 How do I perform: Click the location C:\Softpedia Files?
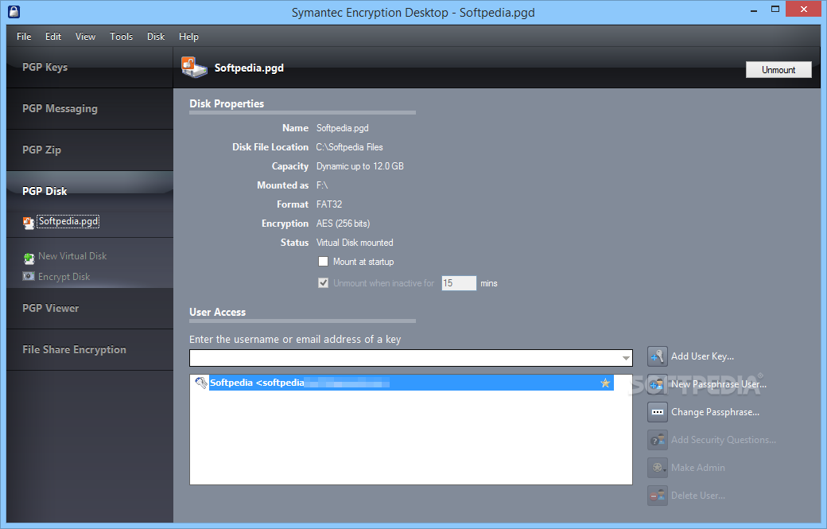pos(350,147)
